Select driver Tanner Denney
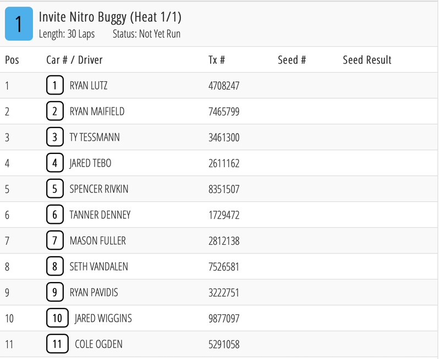Viewport: 440px width, 359px height. 100,215
